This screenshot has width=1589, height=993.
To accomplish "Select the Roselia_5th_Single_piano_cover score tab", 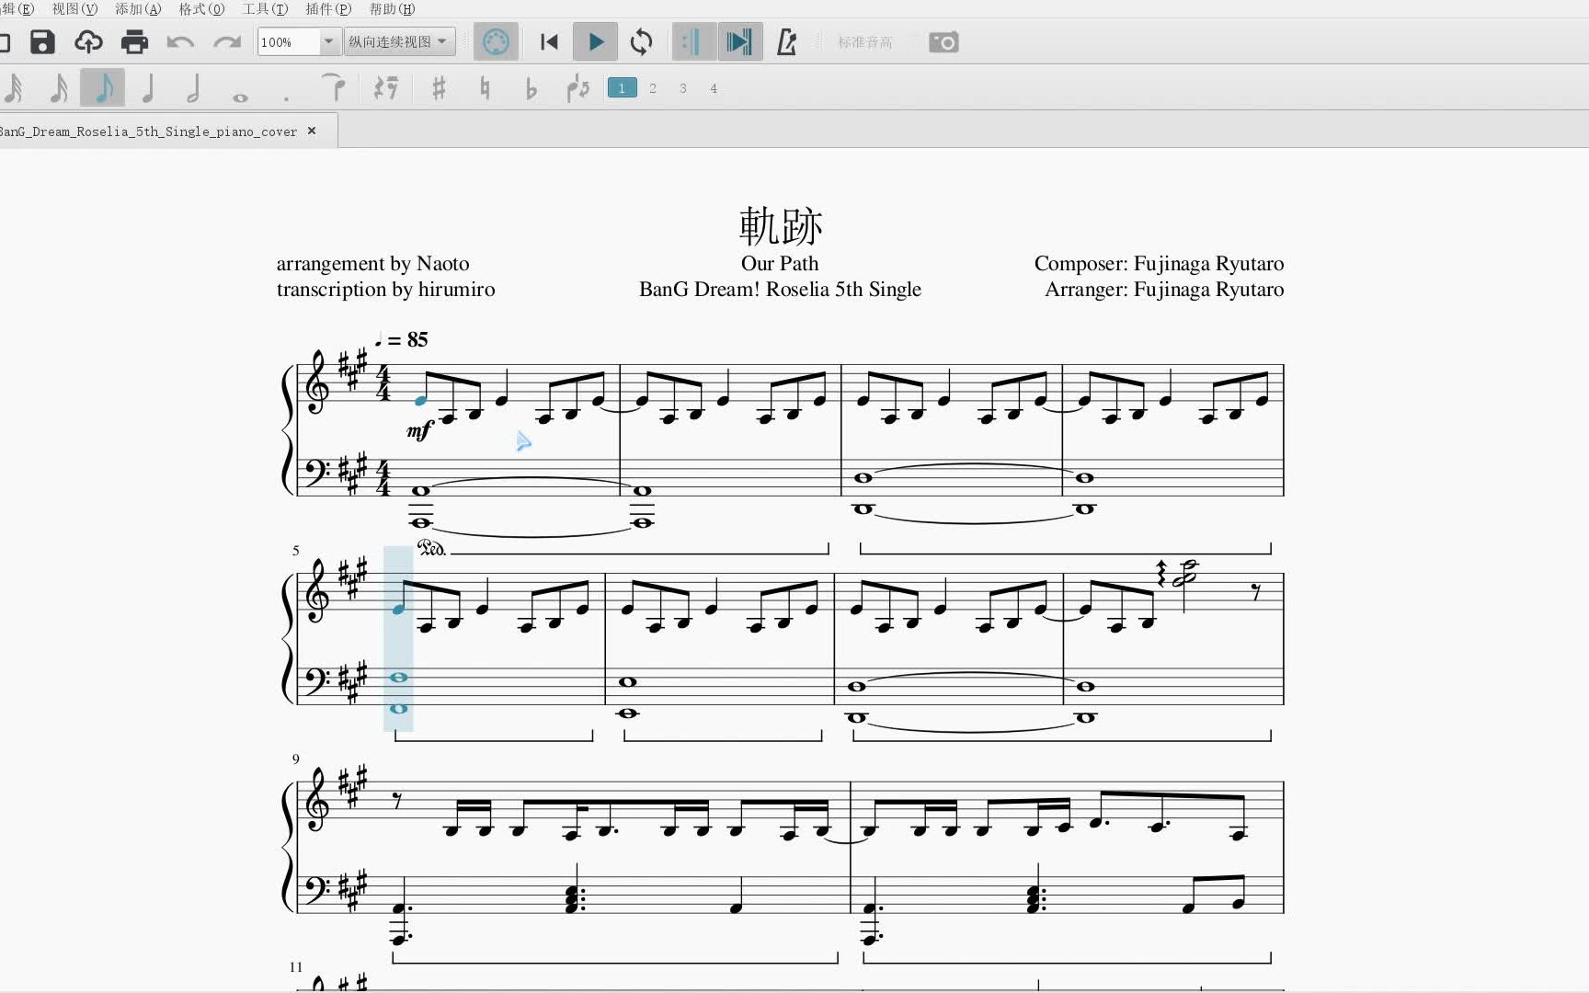I will point(149,131).
